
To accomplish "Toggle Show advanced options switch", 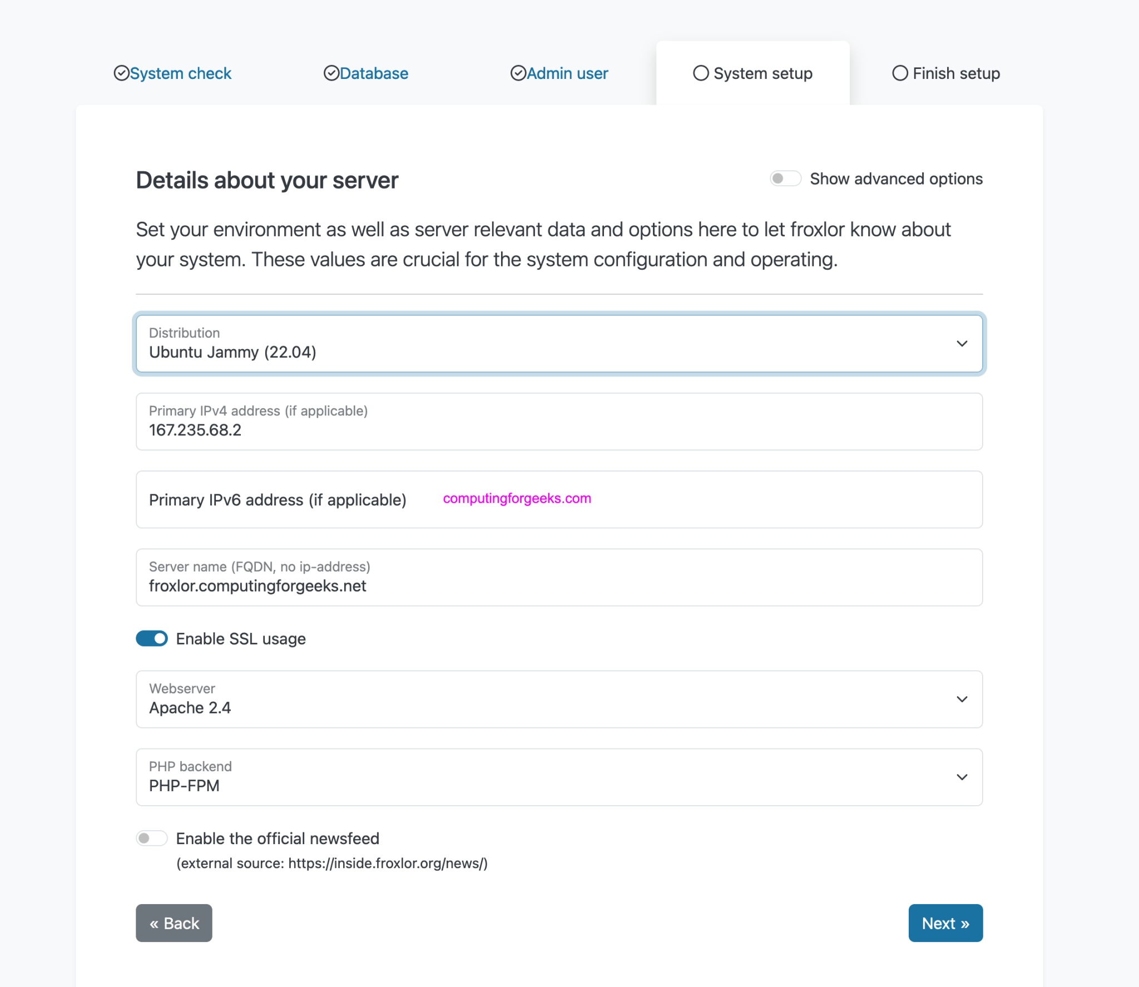I will 785,178.
